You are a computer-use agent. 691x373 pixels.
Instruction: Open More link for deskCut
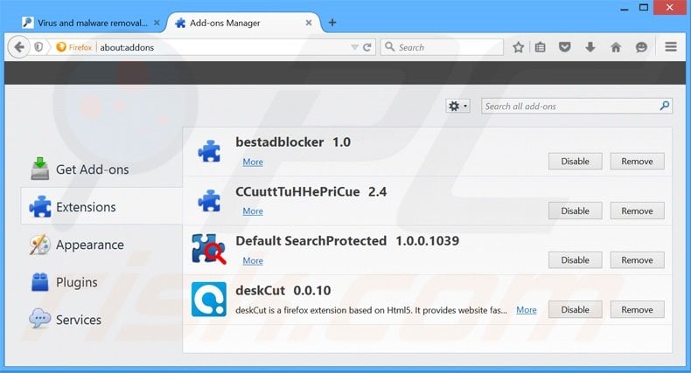coord(527,310)
